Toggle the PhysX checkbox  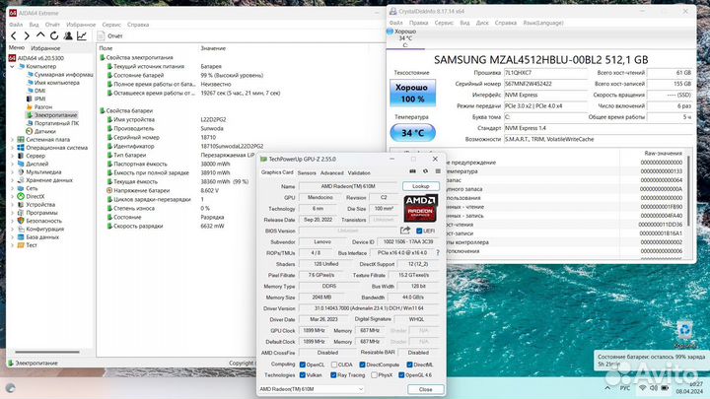pyautogui.click(x=374, y=375)
